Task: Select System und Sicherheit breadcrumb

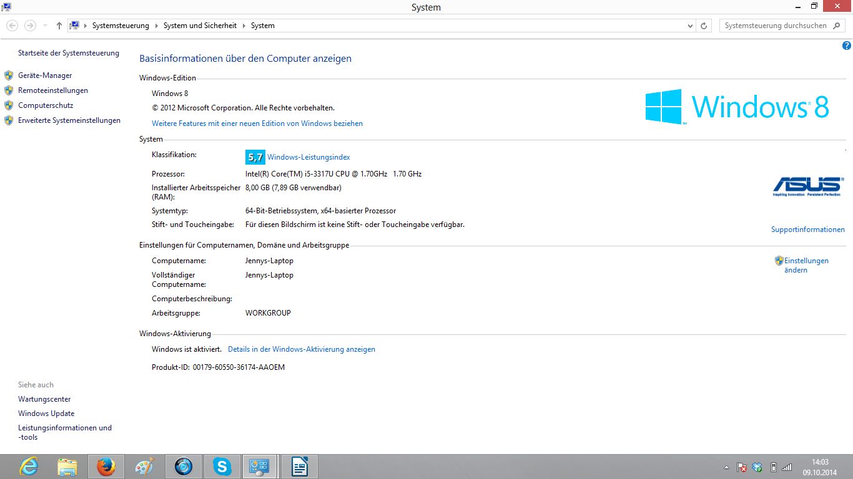Action: (x=200, y=26)
